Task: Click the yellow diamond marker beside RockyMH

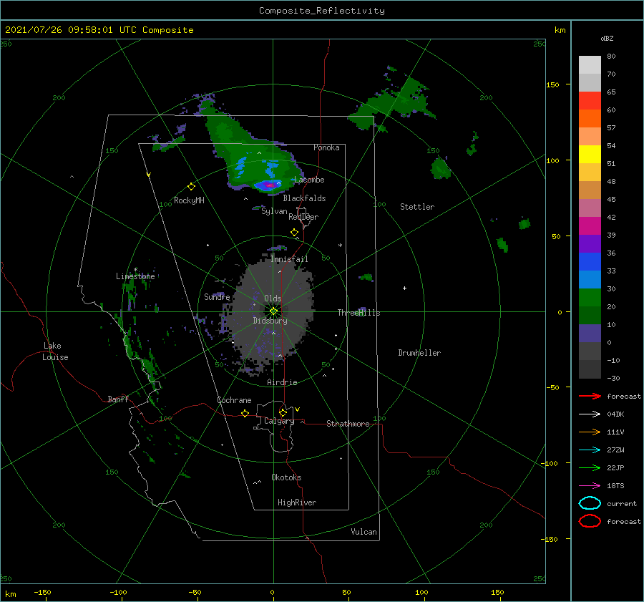Action: point(191,187)
